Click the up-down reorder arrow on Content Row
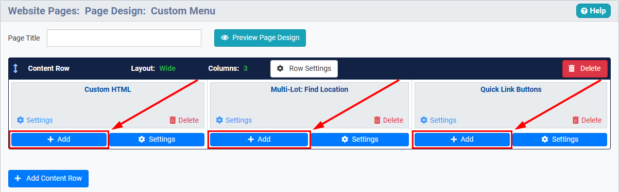Screen dimensions: 619x192 click(x=15, y=68)
